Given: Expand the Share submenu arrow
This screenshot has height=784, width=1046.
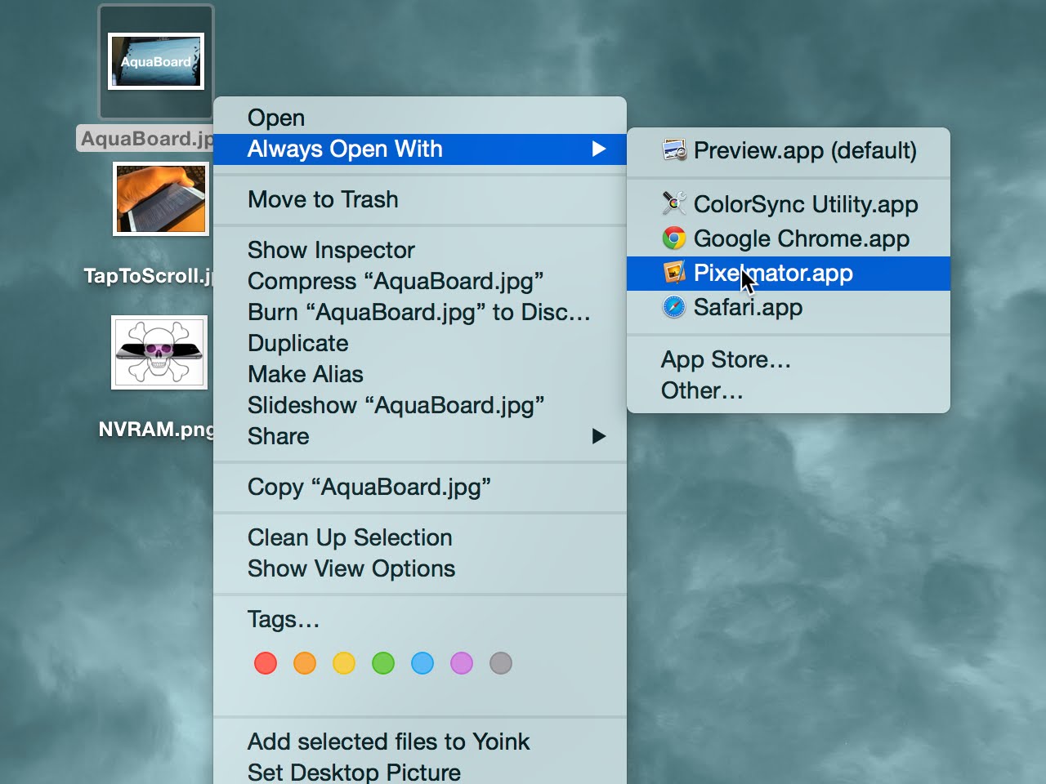Looking at the screenshot, I should tap(599, 436).
